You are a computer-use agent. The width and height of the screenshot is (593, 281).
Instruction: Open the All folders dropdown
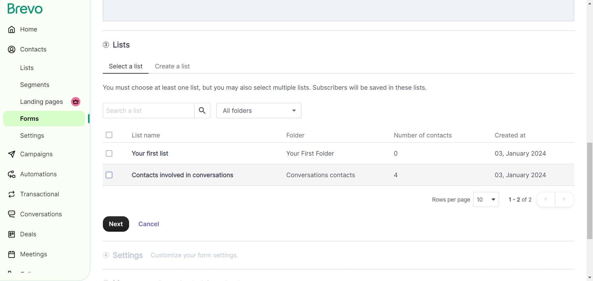pyautogui.click(x=259, y=110)
